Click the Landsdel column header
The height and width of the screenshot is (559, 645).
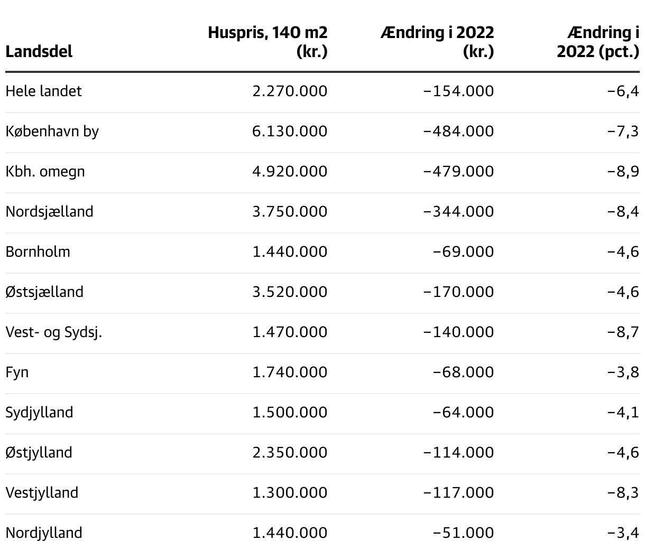pyautogui.click(x=39, y=52)
